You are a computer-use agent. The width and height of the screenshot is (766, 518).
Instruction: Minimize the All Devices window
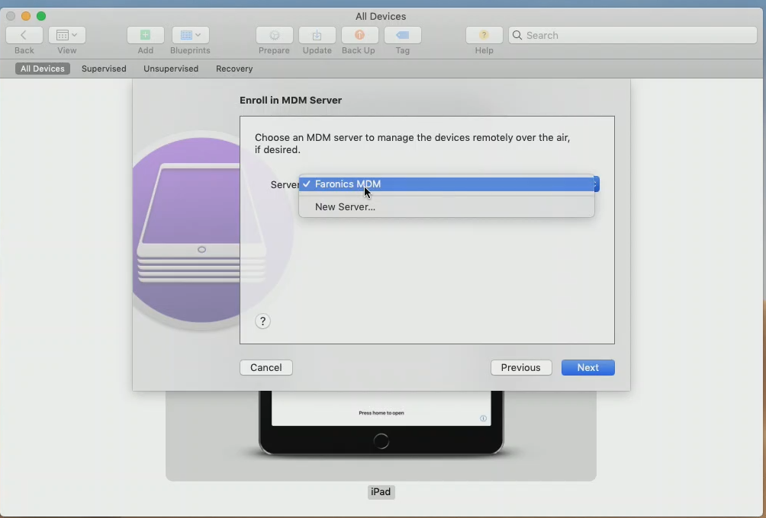(x=26, y=16)
